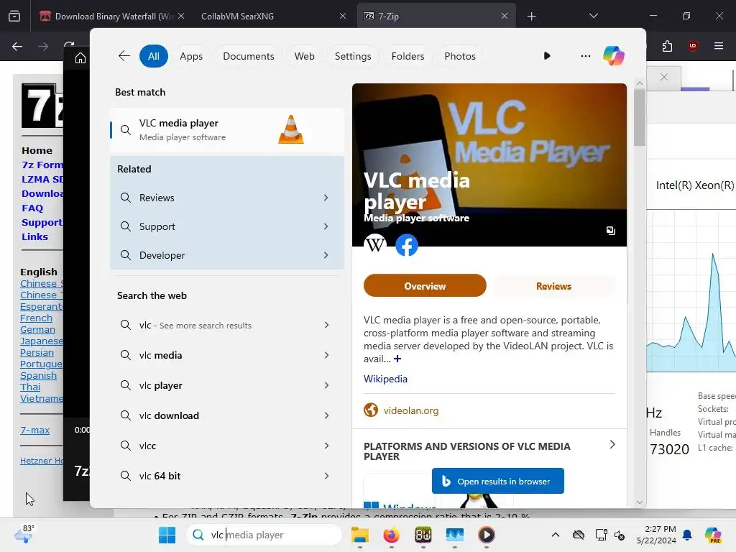Open the FAQ link on 7-Zip page
Viewport: 736px width, 552px height.
click(x=32, y=208)
